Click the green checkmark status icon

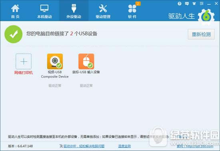click(x=14, y=34)
